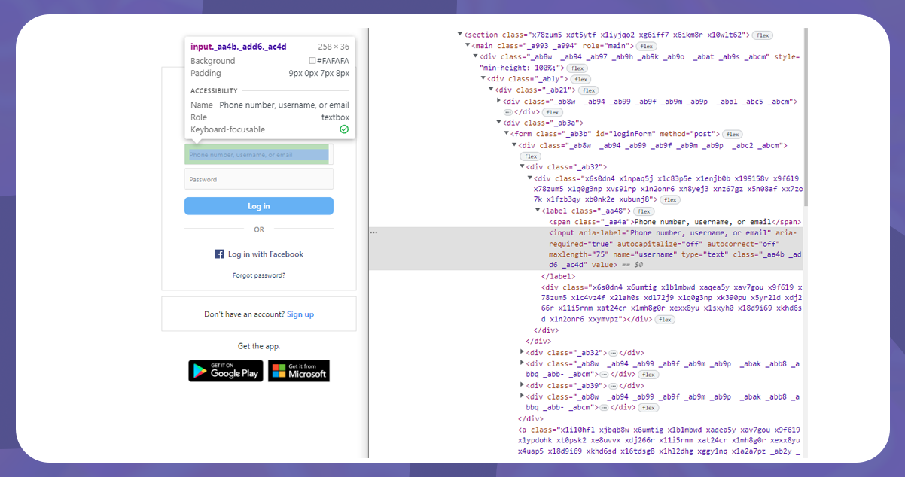Click the ellipsis left of the highlighted input row
The image size is (905, 477).
coord(374,233)
